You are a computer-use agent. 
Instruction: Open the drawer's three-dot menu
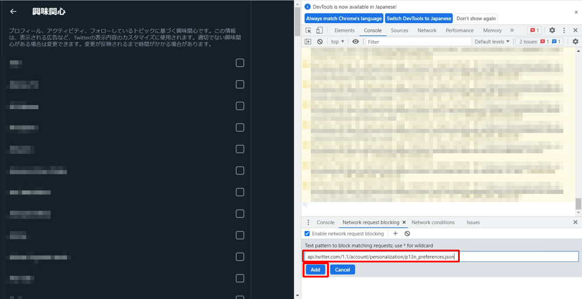pyautogui.click(x=308, y=222)
